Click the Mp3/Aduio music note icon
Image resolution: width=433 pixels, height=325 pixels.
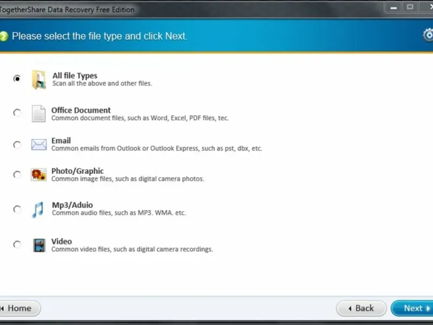point(38,210)
